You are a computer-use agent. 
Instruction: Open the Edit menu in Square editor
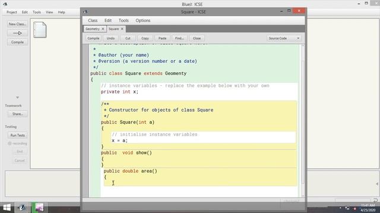click(x=108, y=21)
